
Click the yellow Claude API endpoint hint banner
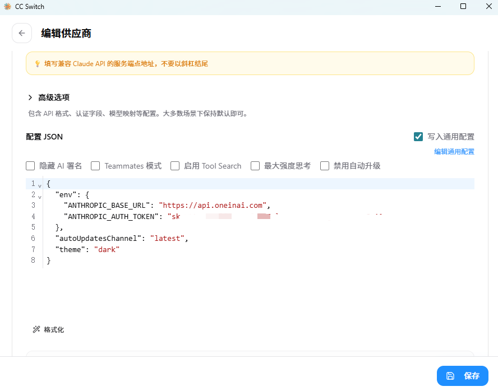click(250, 63)
